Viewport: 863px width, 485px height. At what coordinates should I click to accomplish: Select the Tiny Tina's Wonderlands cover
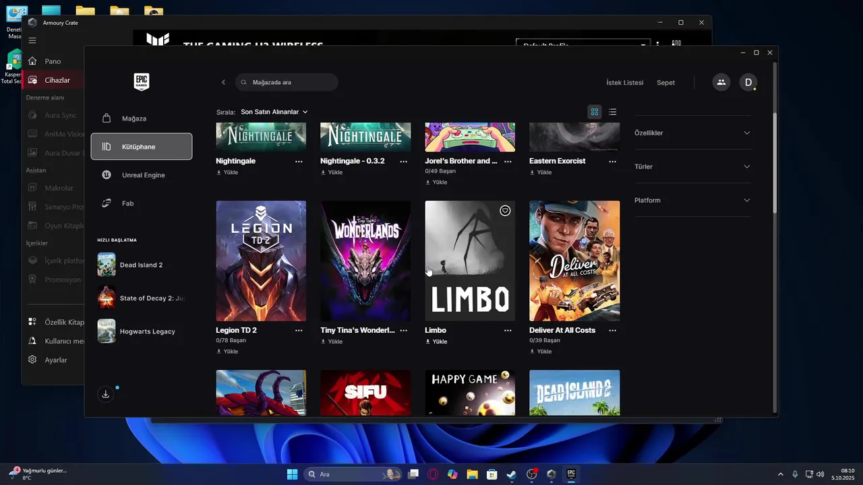tap(365, 261)
